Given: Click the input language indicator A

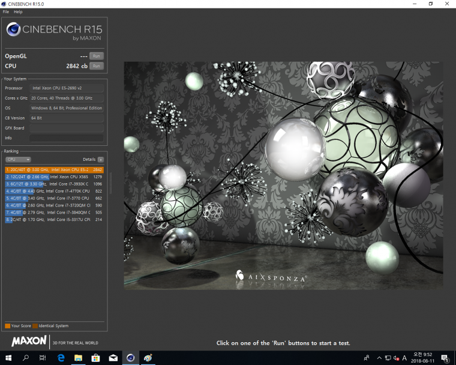Looking at the screenshot, I should point(404,358).
